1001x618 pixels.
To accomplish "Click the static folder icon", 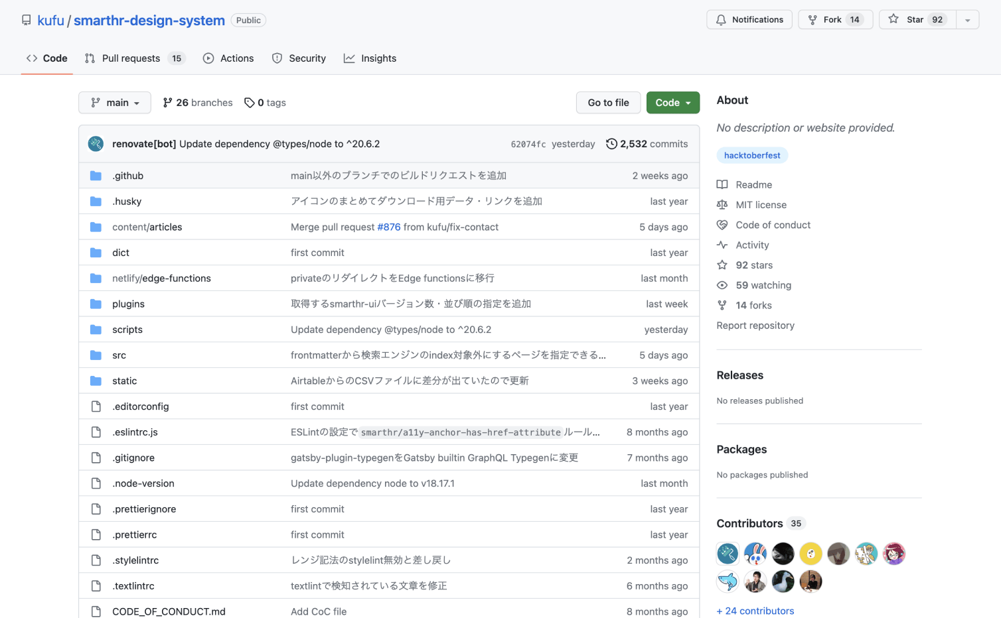I will pos(96,381).
